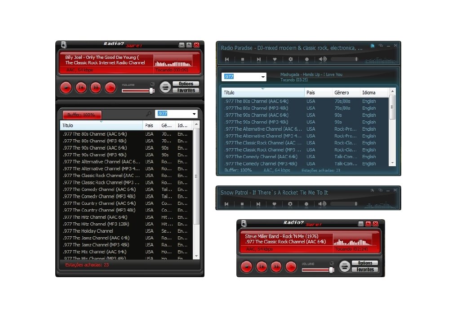Open the .977 station dropdown in the red player
The height and width of the screenshot is (323, 457).
click(195, 114)
